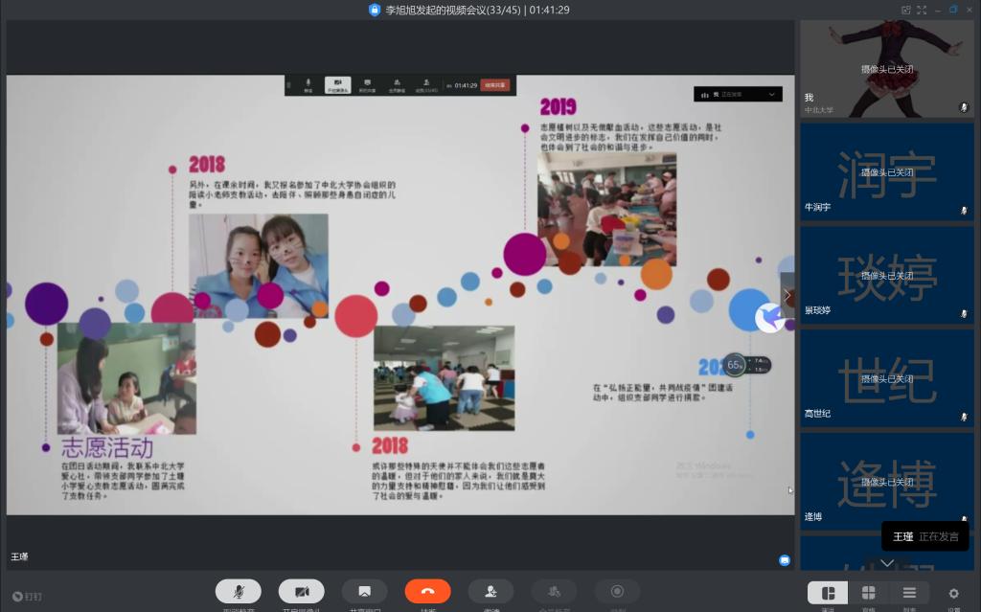Image resolution: width=981 pixels, height=612 pixels.
Task: Expand the participant list down arrow
Action: (x=887, y=563)
